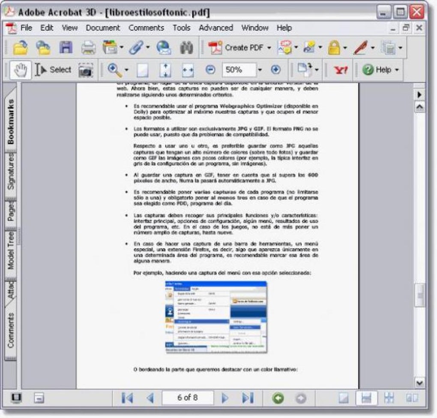Open the web page folder icon
The image size is (437, 418).
[x=43, y=48]
